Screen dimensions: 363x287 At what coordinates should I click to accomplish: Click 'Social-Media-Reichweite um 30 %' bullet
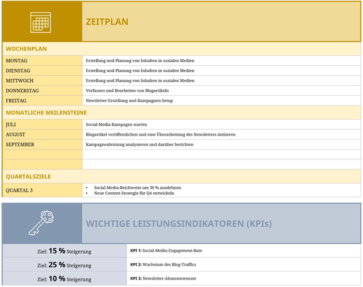(x=138, y=187)
